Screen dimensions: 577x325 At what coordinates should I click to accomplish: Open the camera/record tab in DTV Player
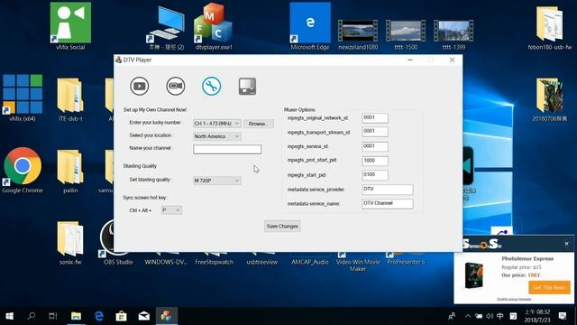point(176,86)
